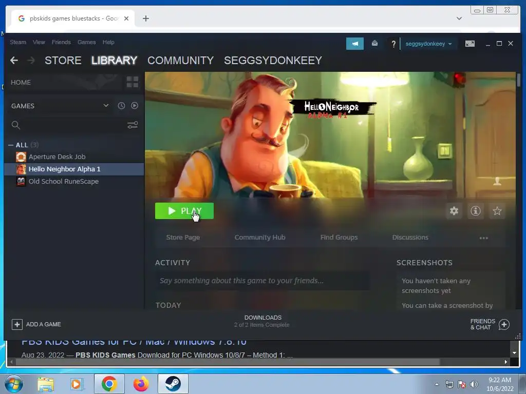Open the Friends menu

tap(61, 42)
